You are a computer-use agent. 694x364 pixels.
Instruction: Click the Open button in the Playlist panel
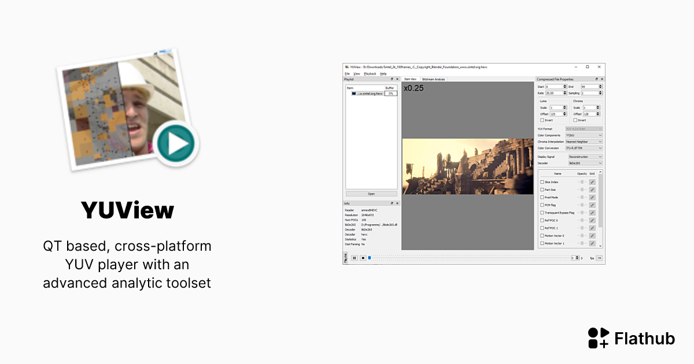coord(371,194)
